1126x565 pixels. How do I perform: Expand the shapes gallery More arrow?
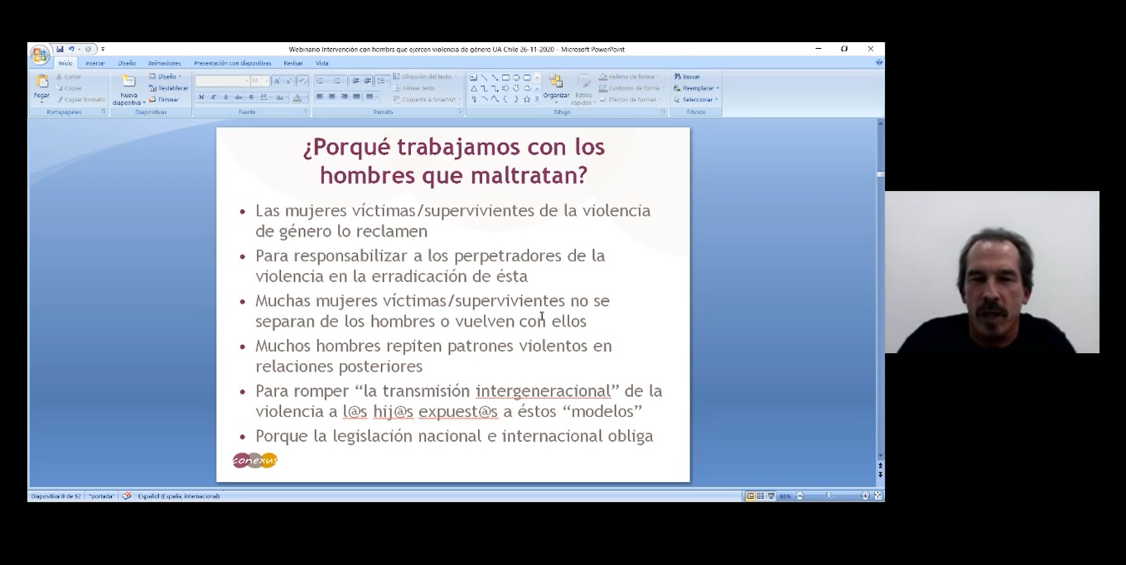[537, 99]
